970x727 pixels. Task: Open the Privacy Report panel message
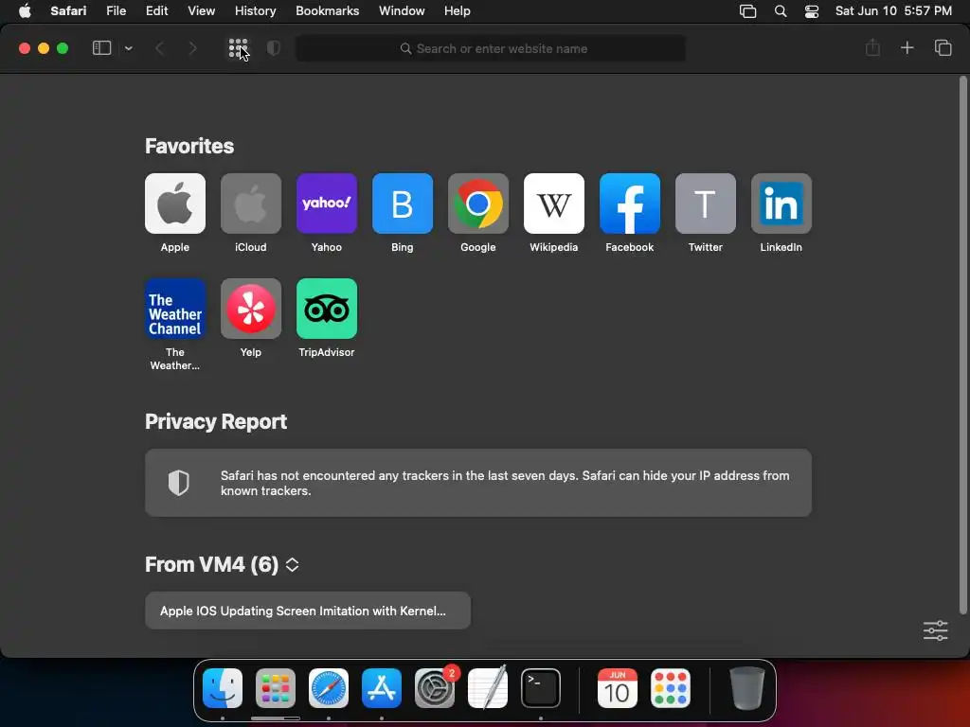pos(478,483)
